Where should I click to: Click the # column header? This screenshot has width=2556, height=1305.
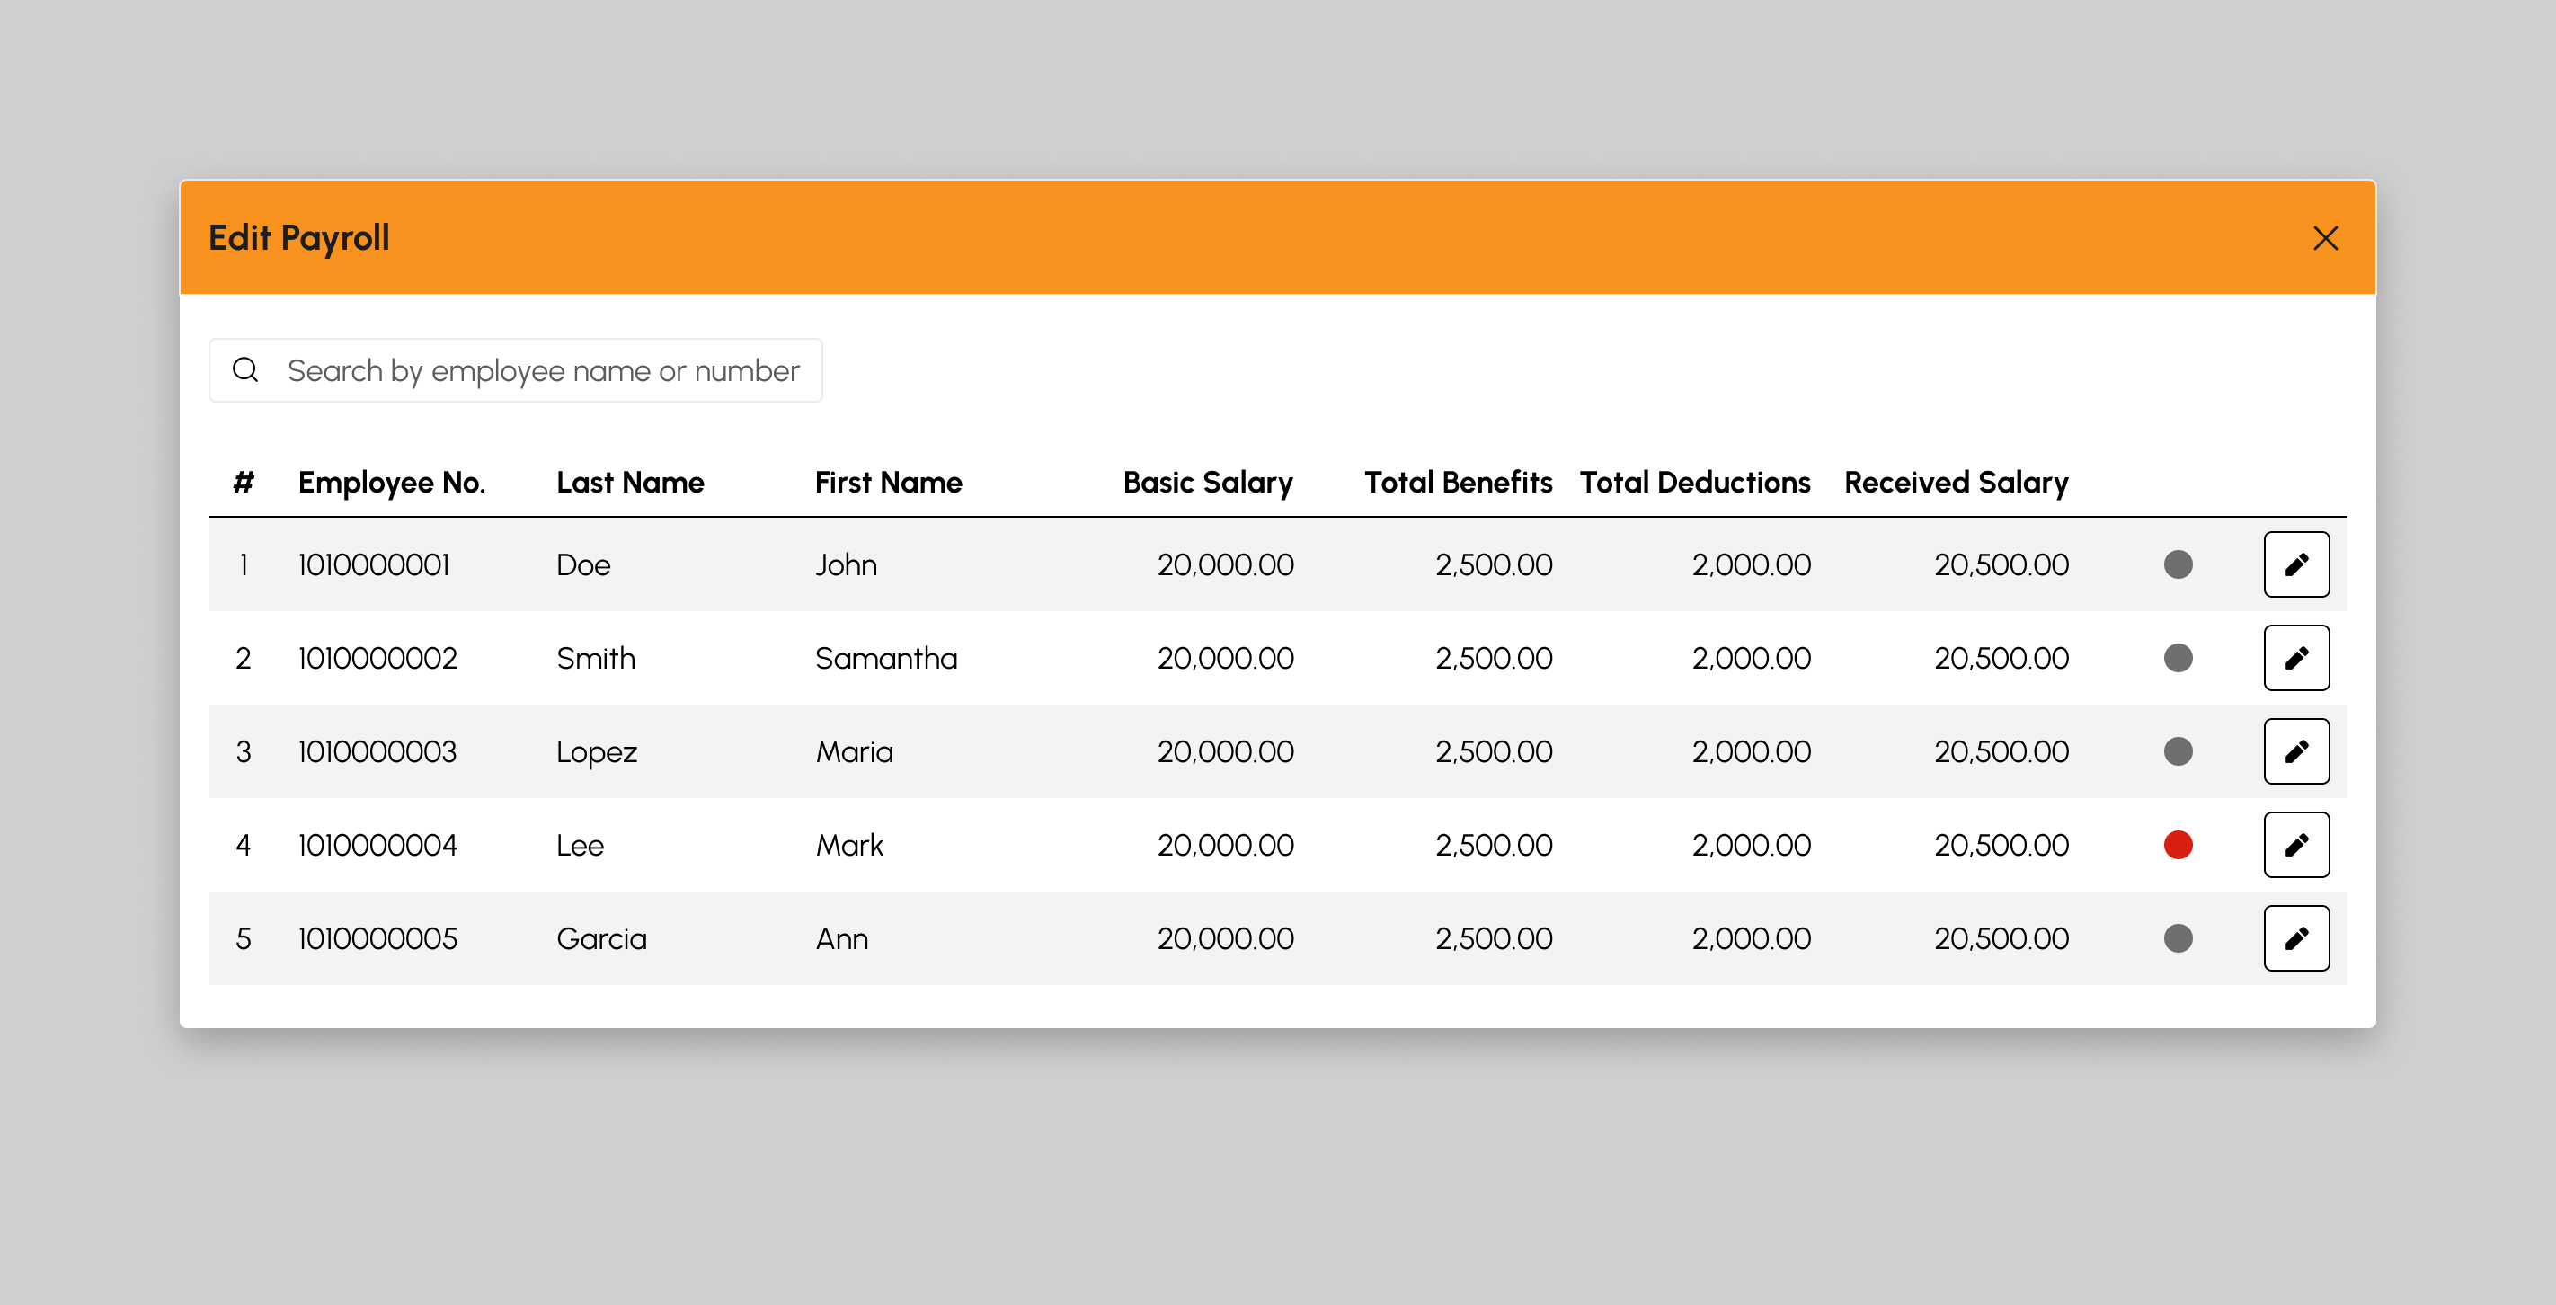click(x=243, y=483)
